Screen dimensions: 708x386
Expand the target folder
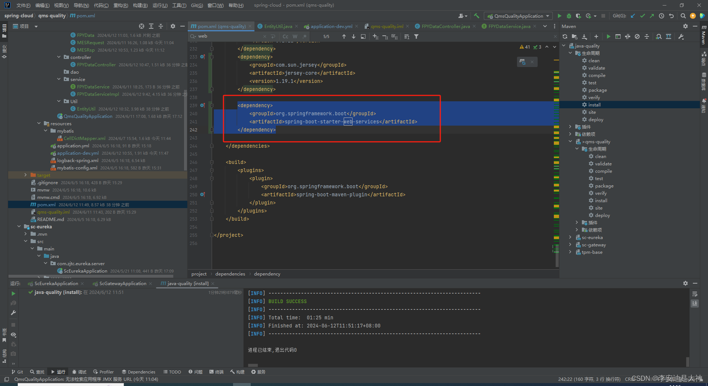tap(25, 175)
